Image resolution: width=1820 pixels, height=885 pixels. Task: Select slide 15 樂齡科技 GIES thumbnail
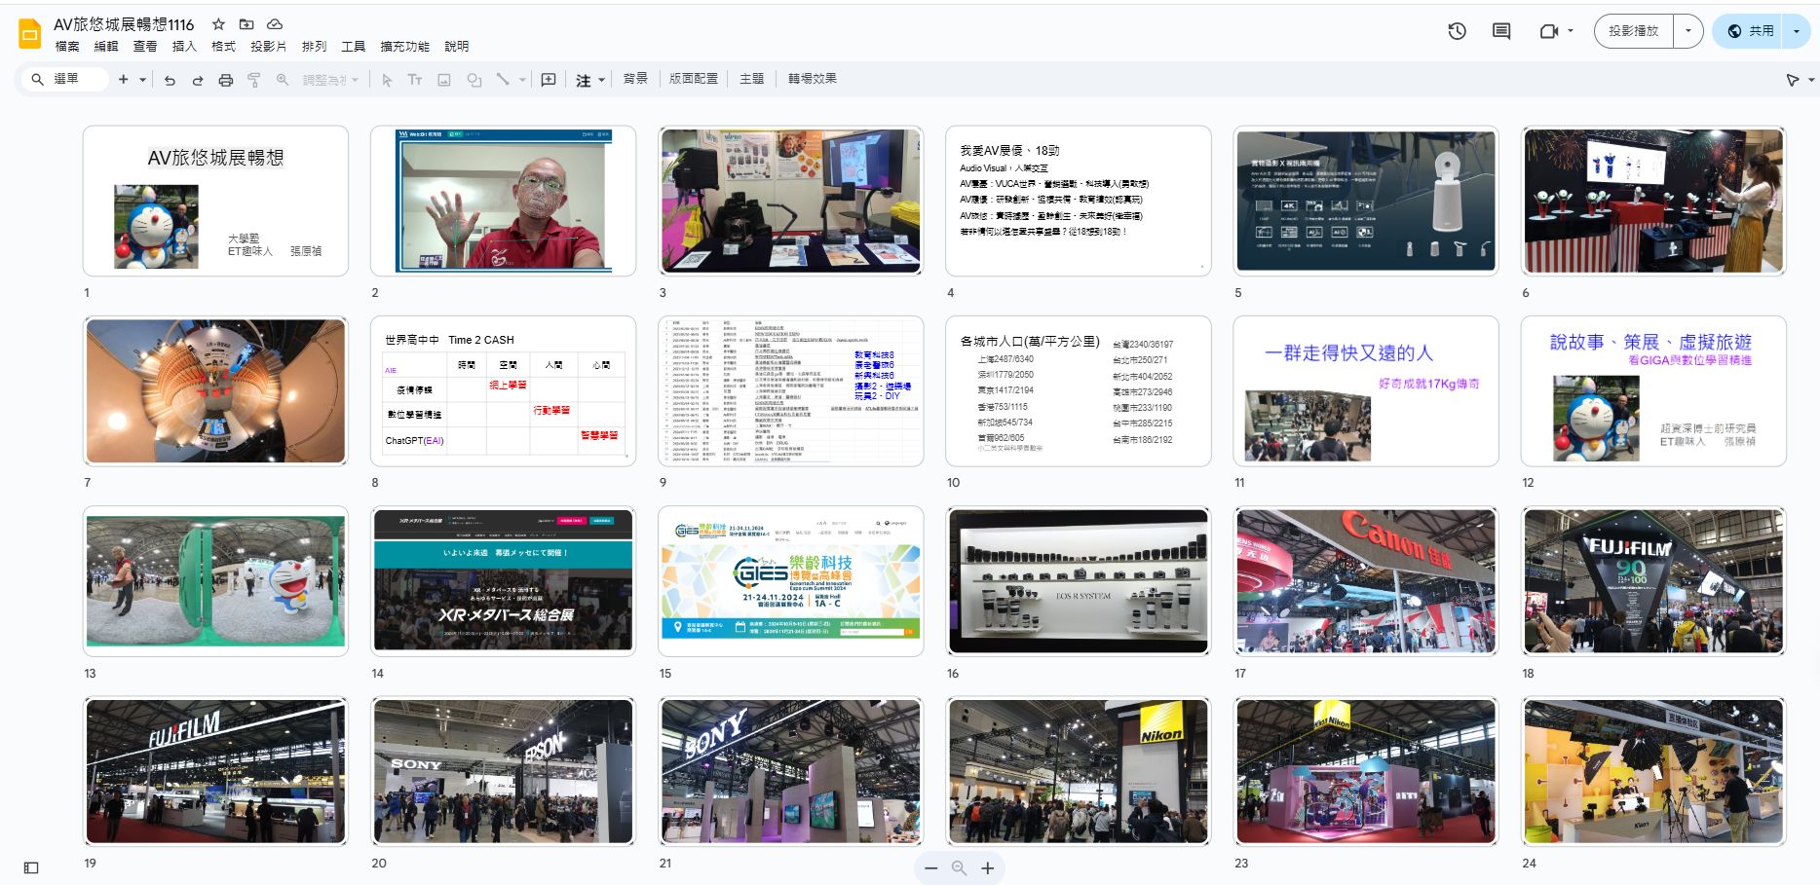click(790, 581)
